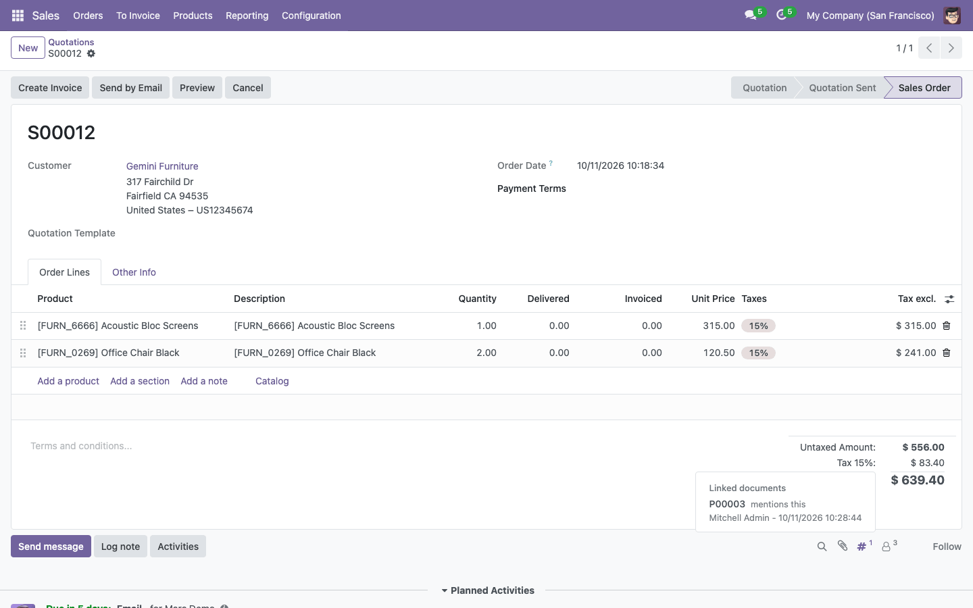Grab the Acoustic Bloc Screens row drag handle
The height and width of the screenshot is (608, 973).
coord(23,326)
